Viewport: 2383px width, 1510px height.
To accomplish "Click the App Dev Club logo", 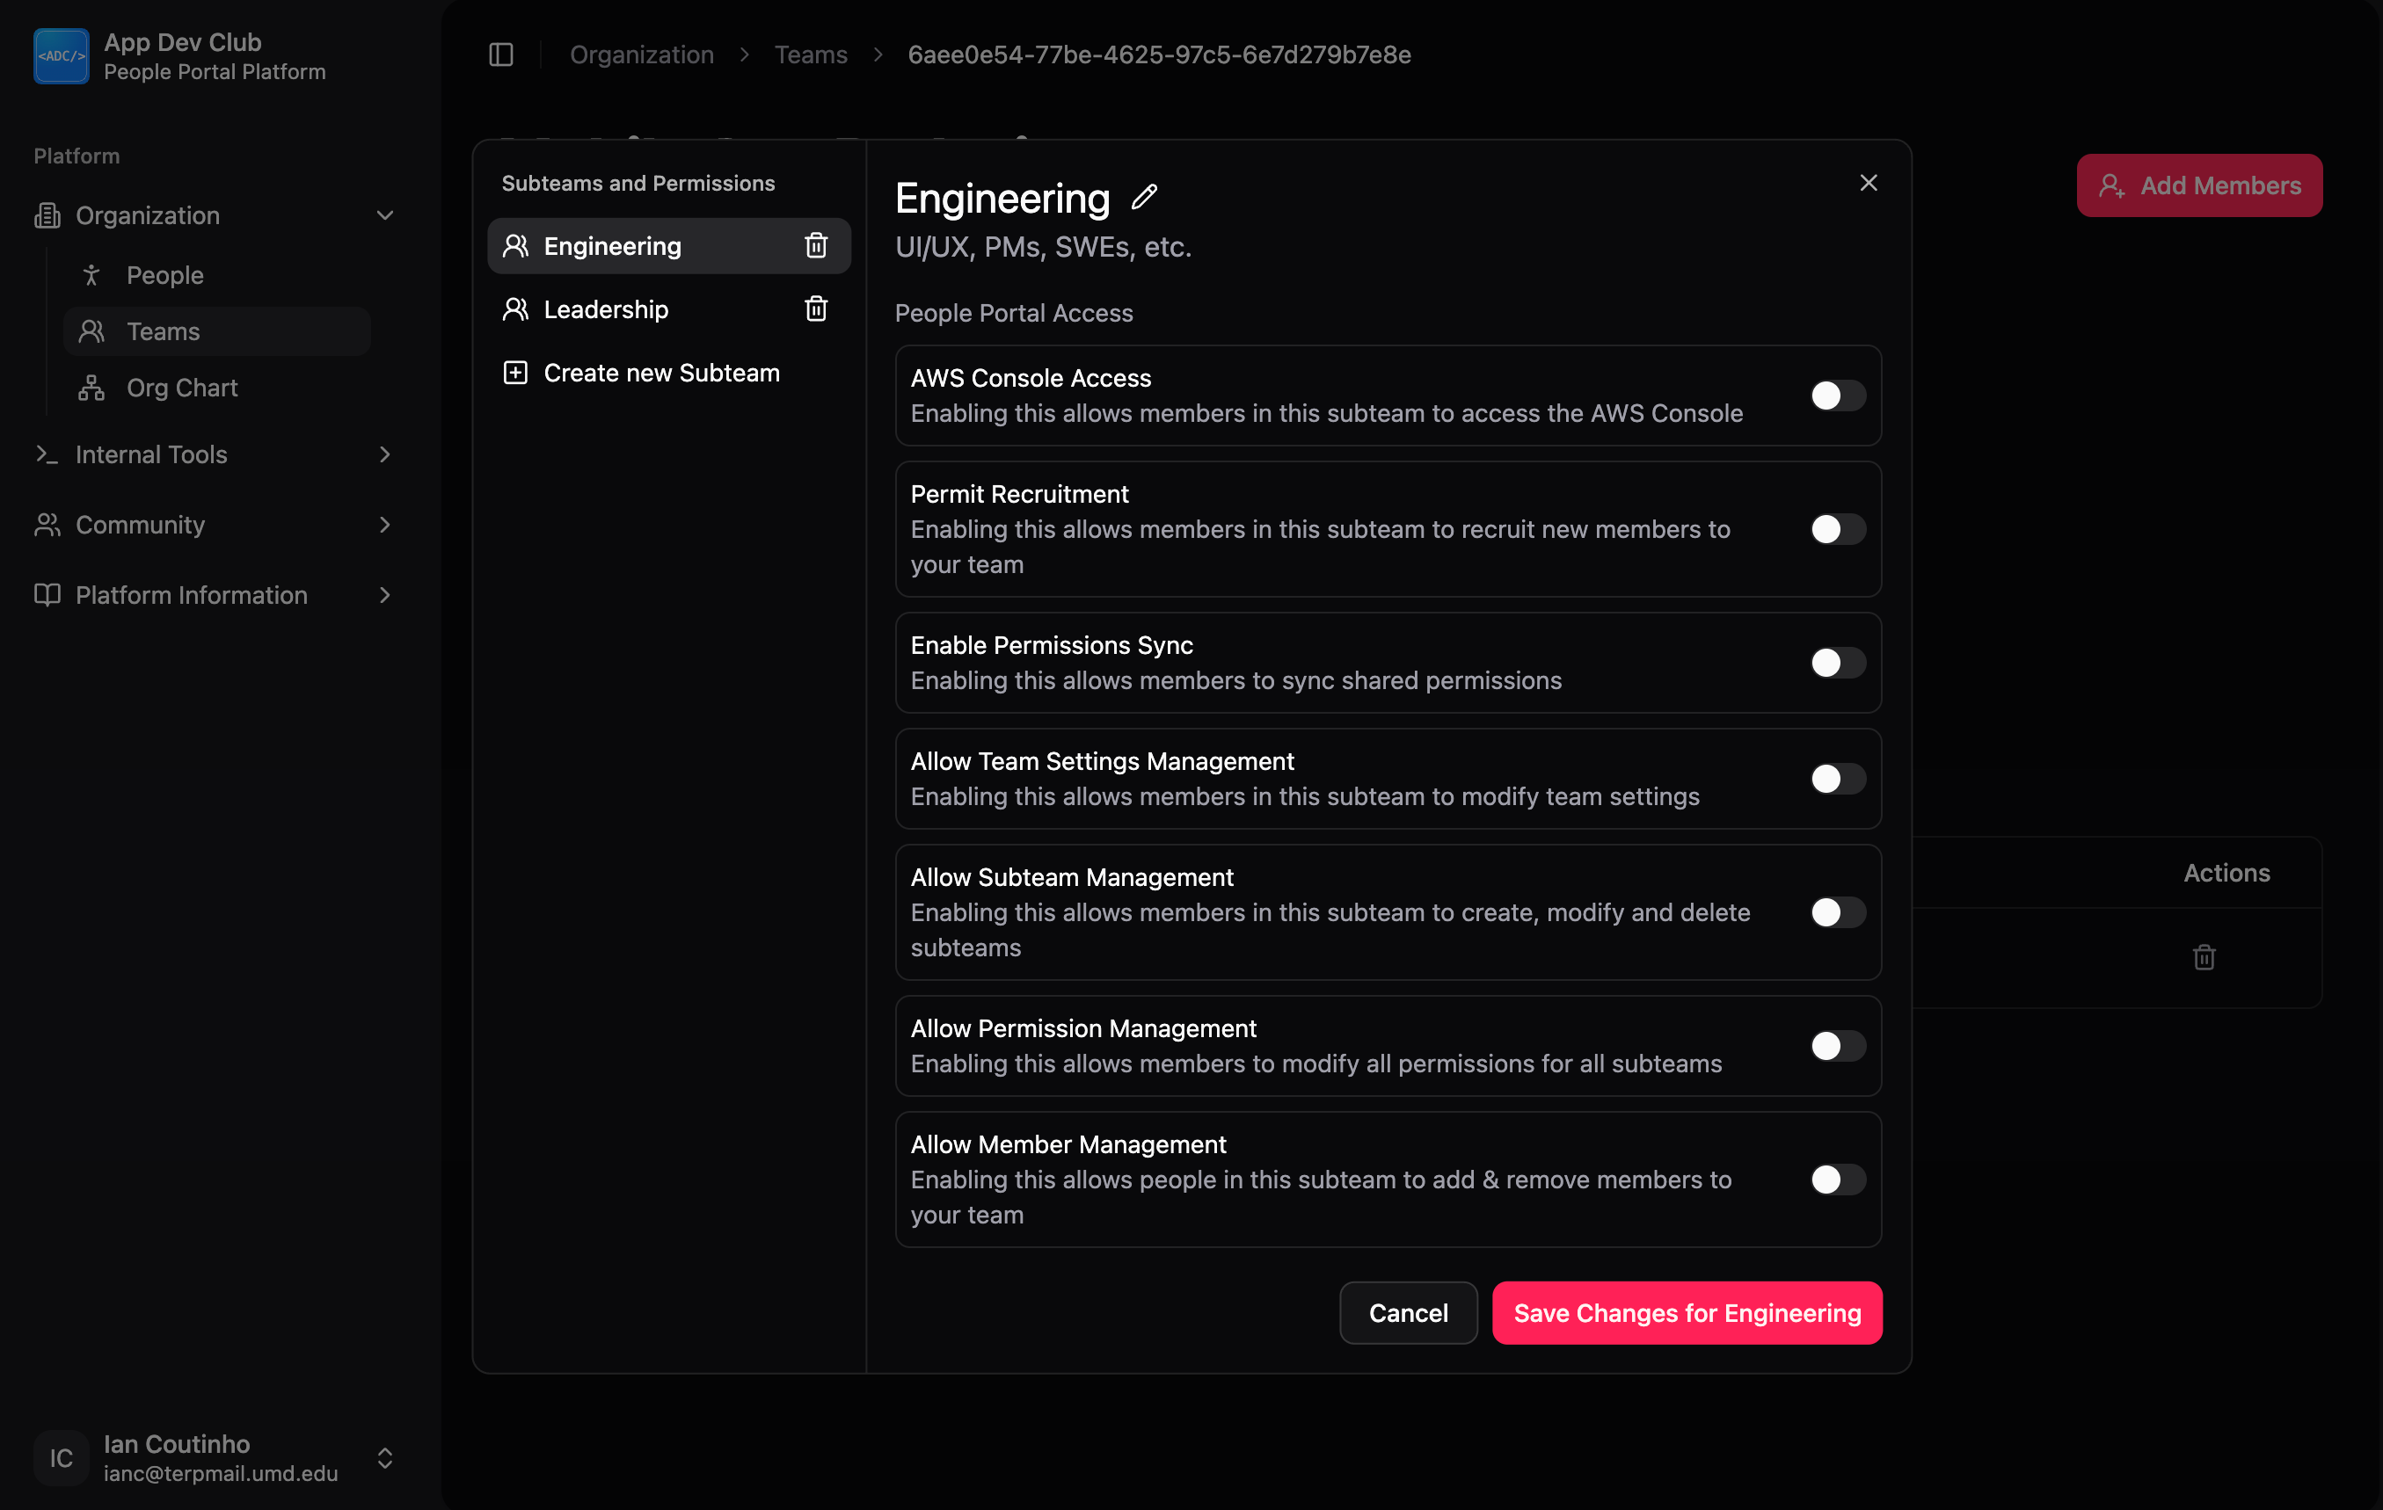I will [61, 55].
